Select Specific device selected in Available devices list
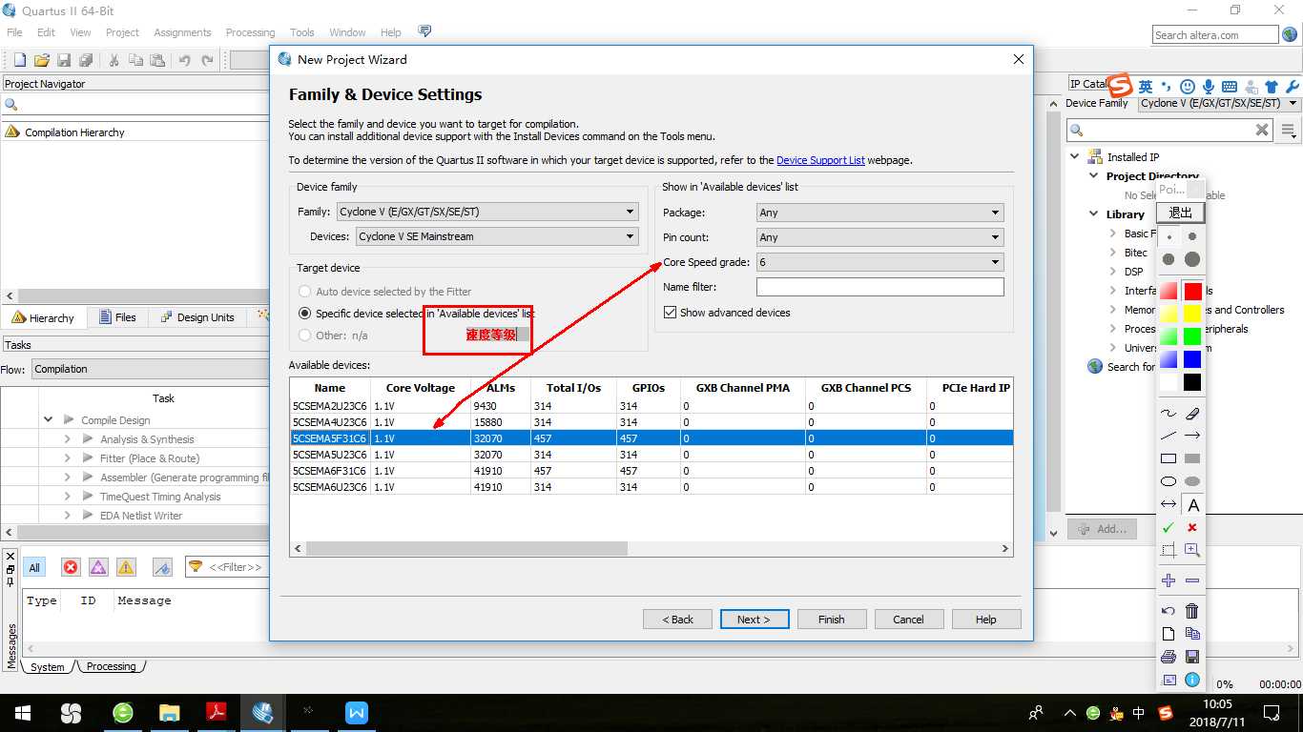The image size is (1303, 732). tap(305, 313)
